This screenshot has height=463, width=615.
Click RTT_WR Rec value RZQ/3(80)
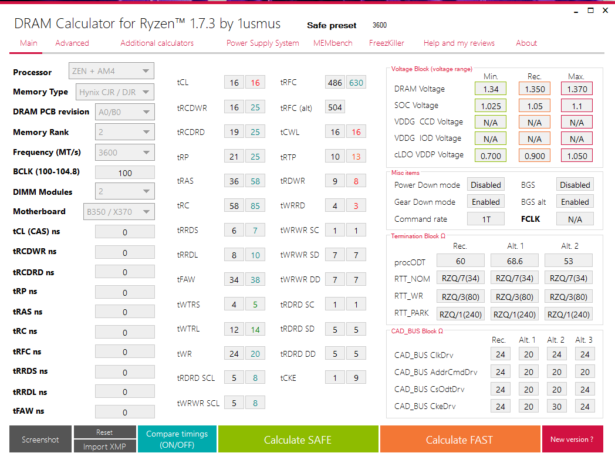point(461,296)
